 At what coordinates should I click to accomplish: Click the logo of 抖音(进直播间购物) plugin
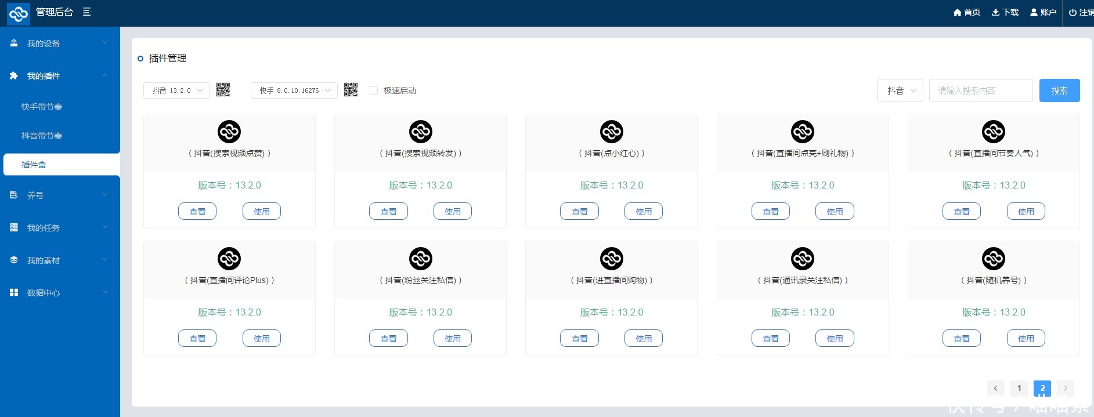[612, 259]
